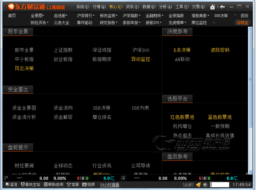Click DDE决策 in top toolbar
256x190 pixels.
(221, 16)
